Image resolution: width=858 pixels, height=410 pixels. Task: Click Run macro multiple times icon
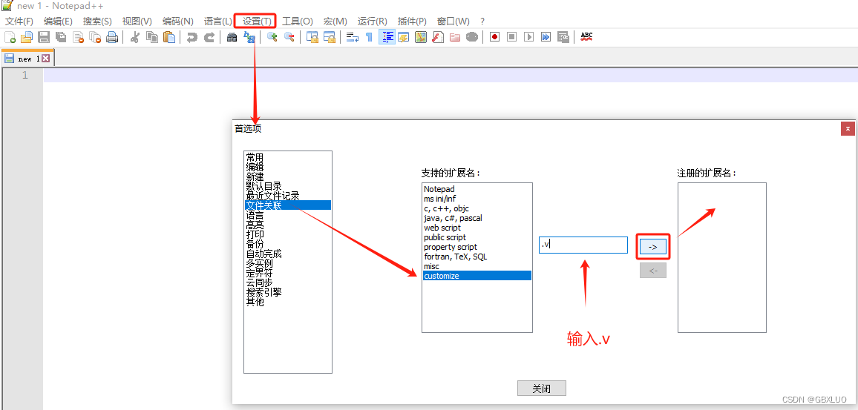click(x=546, y=37)
